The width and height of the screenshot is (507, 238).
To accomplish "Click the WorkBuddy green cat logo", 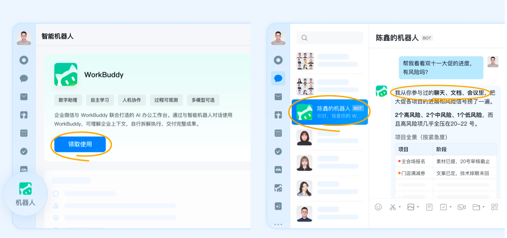I will coord(66,74).
